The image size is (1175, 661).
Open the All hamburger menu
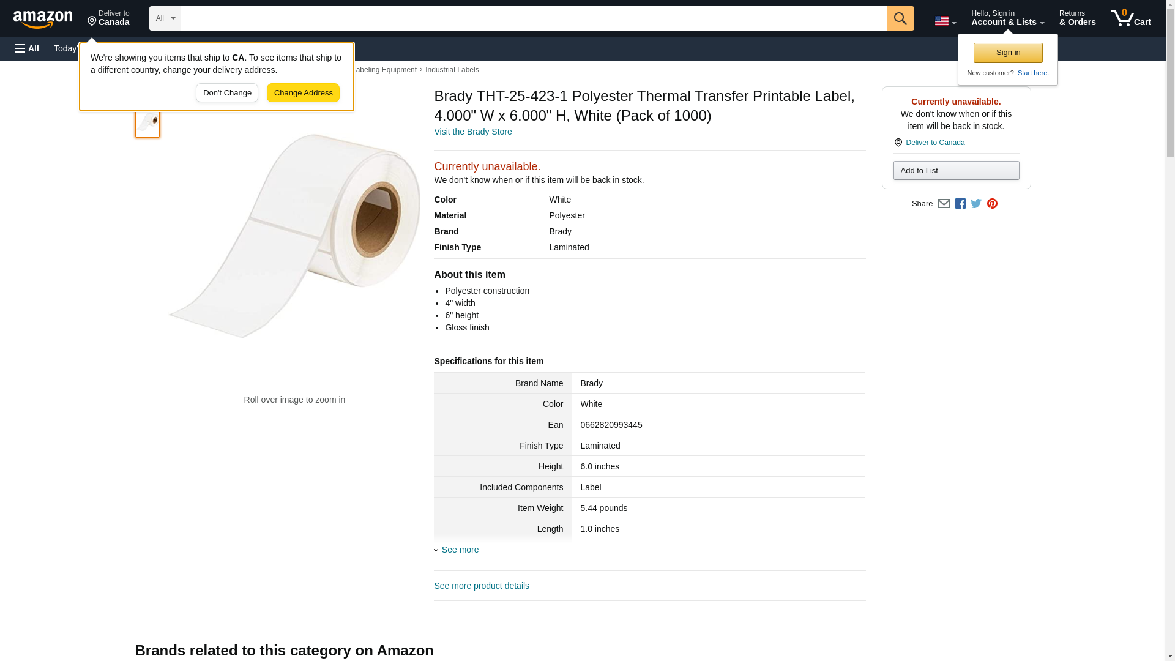pos(27,48)
